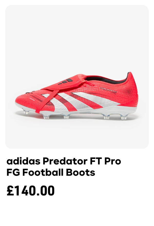The width and height of the screenshot is (154, 226).
Task: Click the word "Predator" in the product name
Action: 65,161
